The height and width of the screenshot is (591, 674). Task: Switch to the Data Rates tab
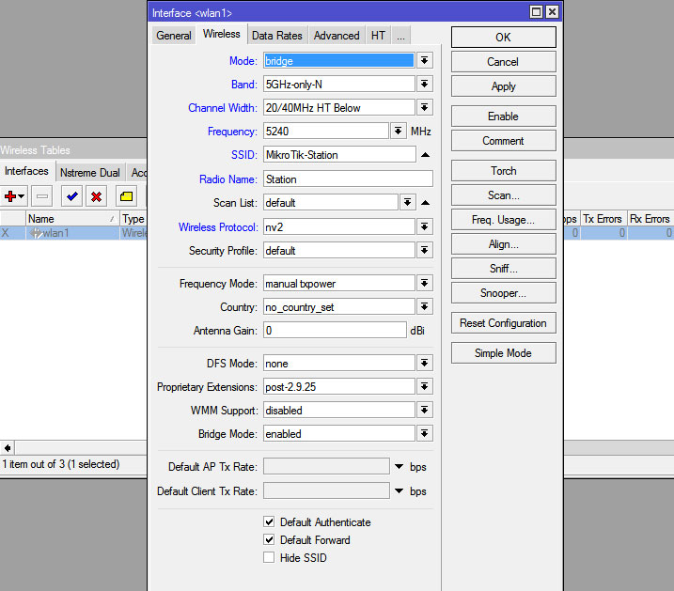coord(277,36)
